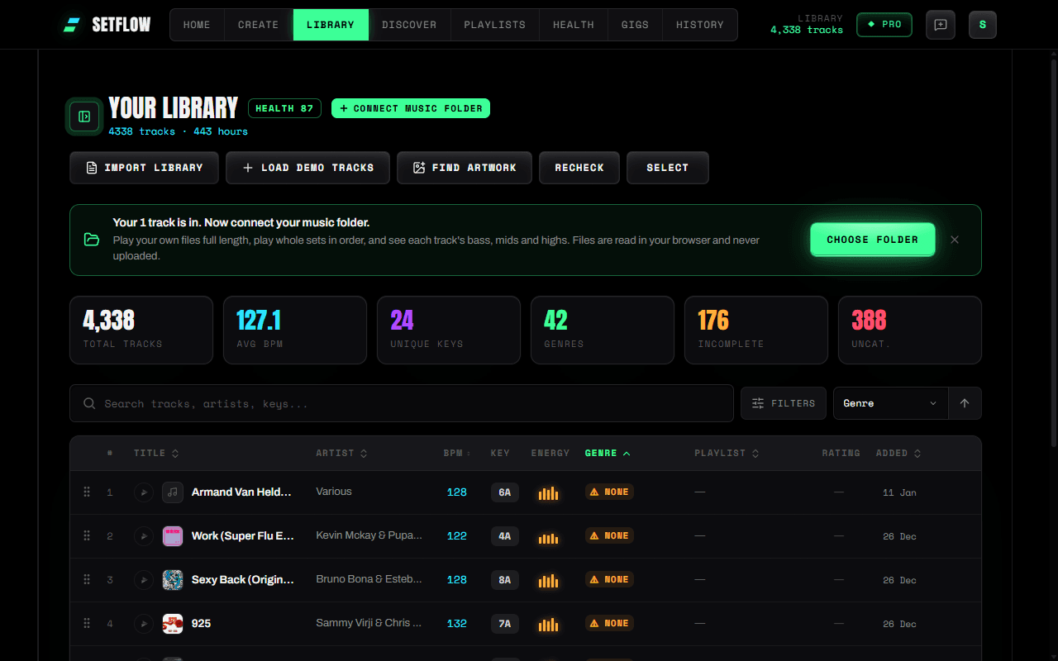
Task: Click the SETFLOW logo icon
Action: click(72, 25)
